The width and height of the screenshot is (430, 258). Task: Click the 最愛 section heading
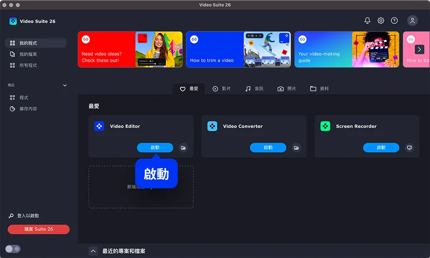click(x=94, y=106)
